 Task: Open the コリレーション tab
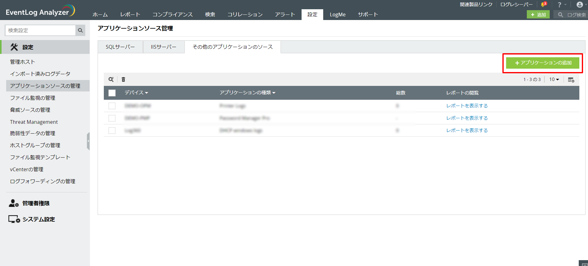245,14
